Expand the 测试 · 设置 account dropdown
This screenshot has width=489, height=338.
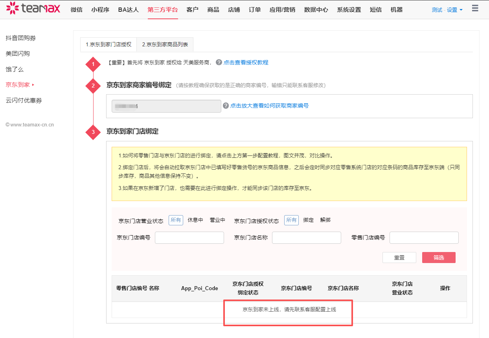pyautogui.click(x=447, y=10)
